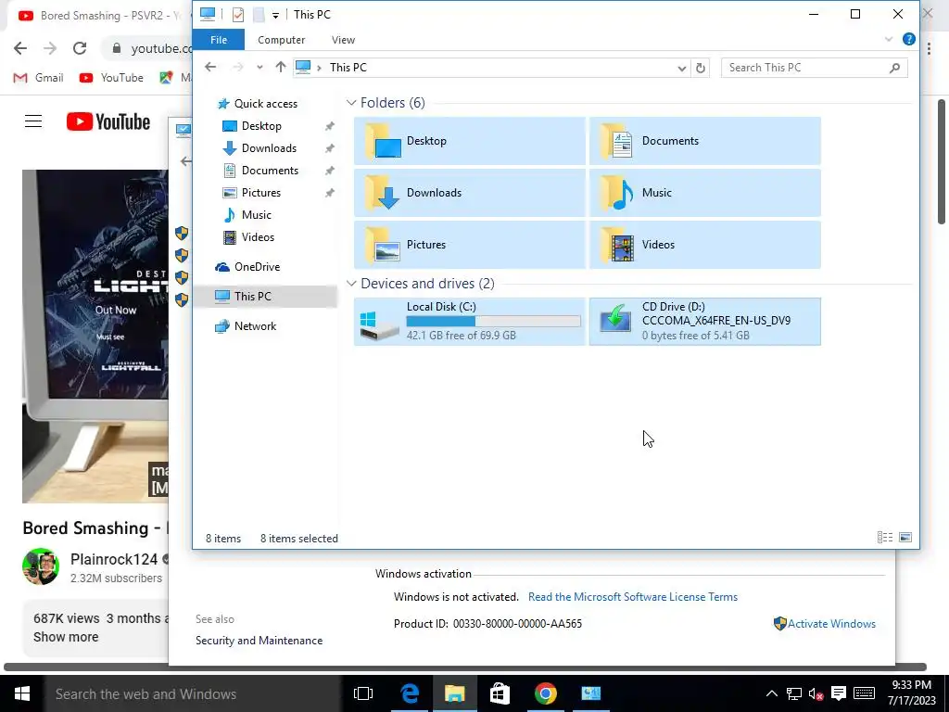Open the Desktop folder tile

pyautogui.click(x=470, y=141)
